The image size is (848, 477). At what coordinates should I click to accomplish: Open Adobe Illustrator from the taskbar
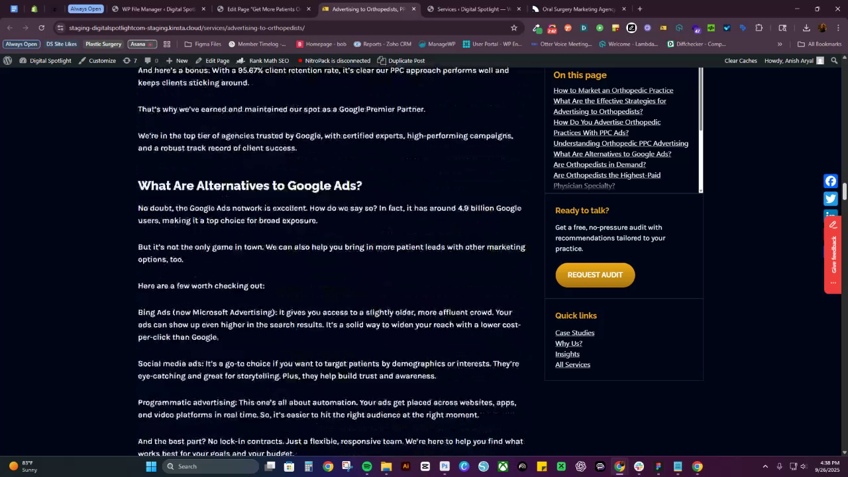[x=405, y=466]
